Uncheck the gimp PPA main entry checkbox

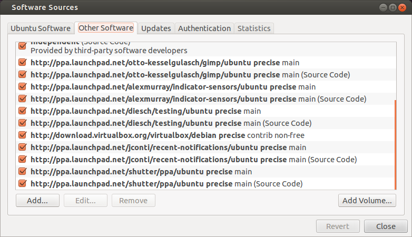click(23, 62)
